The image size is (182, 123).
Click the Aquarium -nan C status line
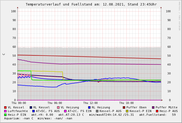pos(38,118)
